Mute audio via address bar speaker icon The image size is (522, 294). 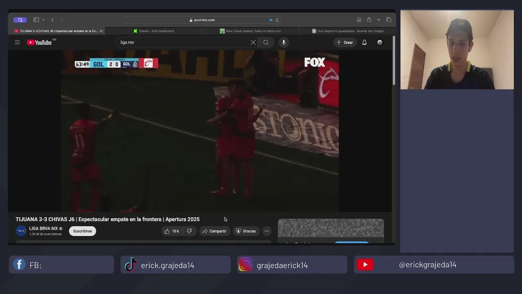coord(271,20)
